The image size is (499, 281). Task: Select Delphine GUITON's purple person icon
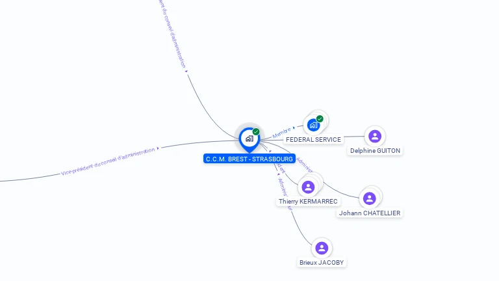[x=375, y=137]
